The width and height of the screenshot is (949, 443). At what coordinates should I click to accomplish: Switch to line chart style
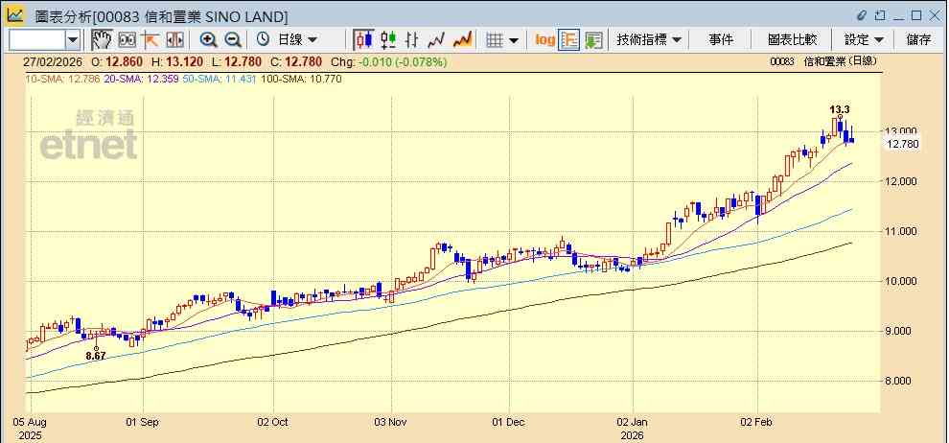coord(436,40)
